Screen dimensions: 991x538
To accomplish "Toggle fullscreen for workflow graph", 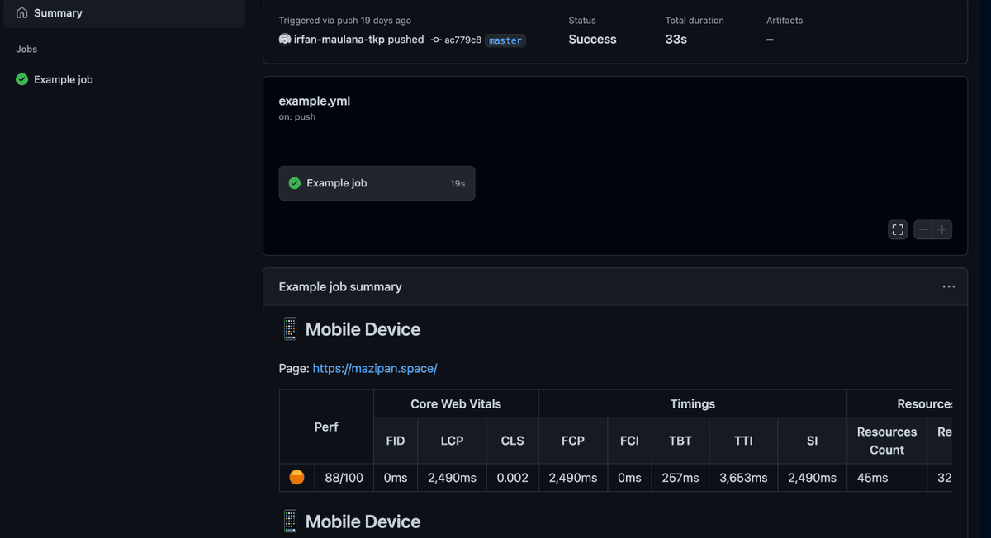I will pos(898,230).
